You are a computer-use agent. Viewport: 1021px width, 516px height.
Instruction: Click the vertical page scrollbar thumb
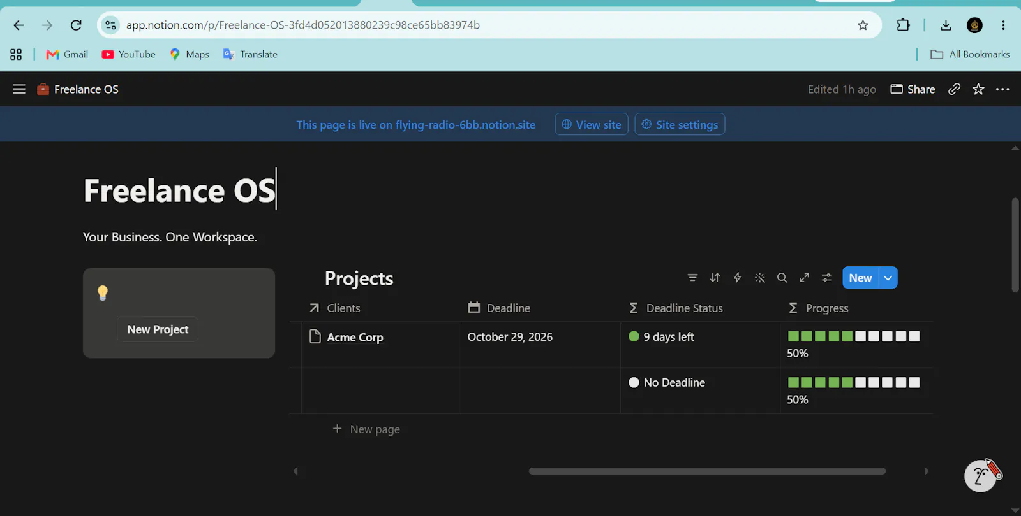tap(1015, 245)
